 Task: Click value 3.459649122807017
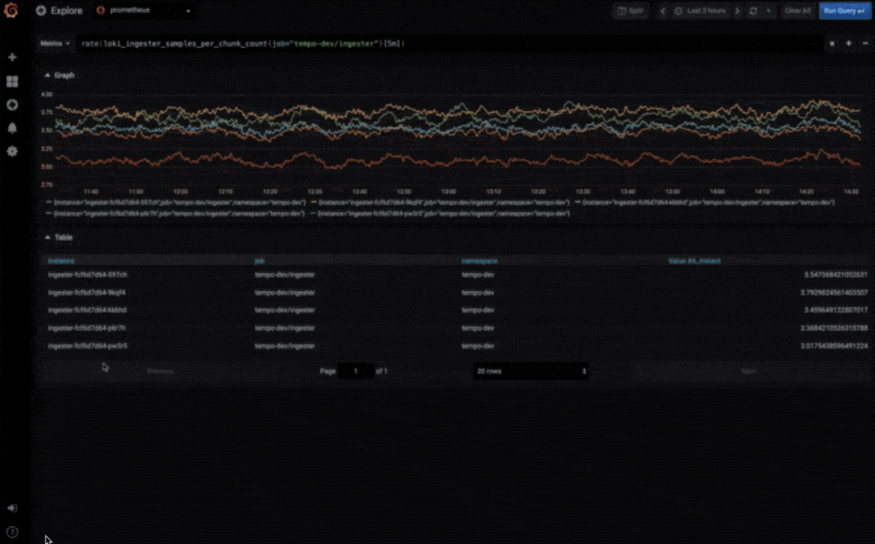835,310
